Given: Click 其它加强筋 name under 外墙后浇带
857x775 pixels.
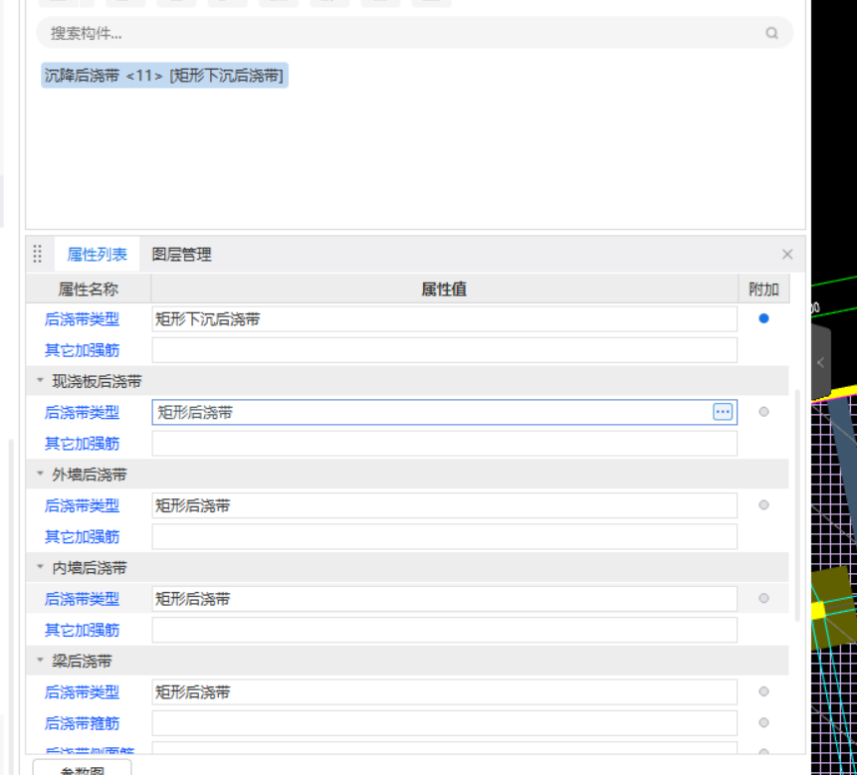Looking at the screenshot, I should click(x=82, y=537).
